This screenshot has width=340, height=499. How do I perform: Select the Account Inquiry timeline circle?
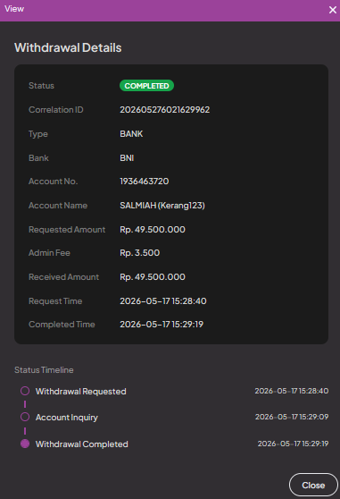pos(25,417)
